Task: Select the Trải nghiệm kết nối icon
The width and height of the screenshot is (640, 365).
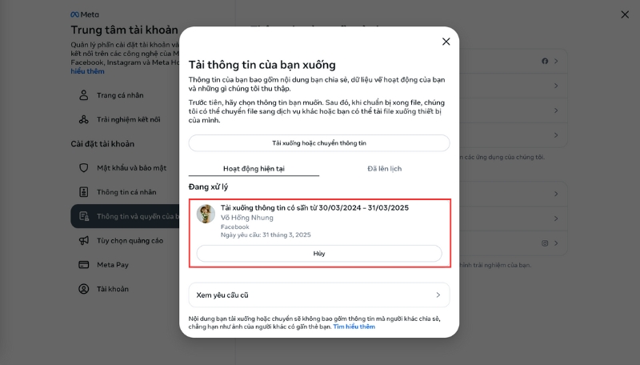Action: 84,119
